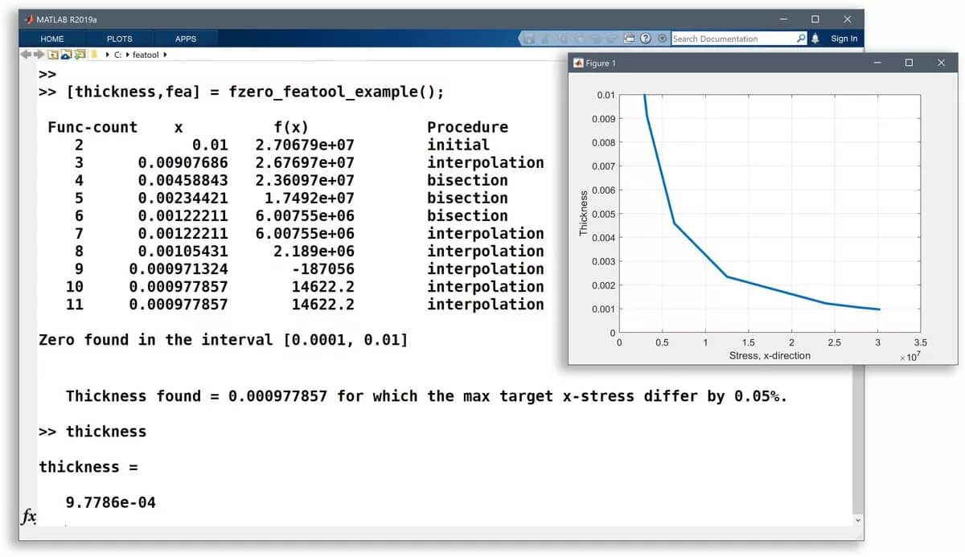Open the MATLAB Drive cloud folder icon
This screenshot has width=965, height=557.
point(66,55)
